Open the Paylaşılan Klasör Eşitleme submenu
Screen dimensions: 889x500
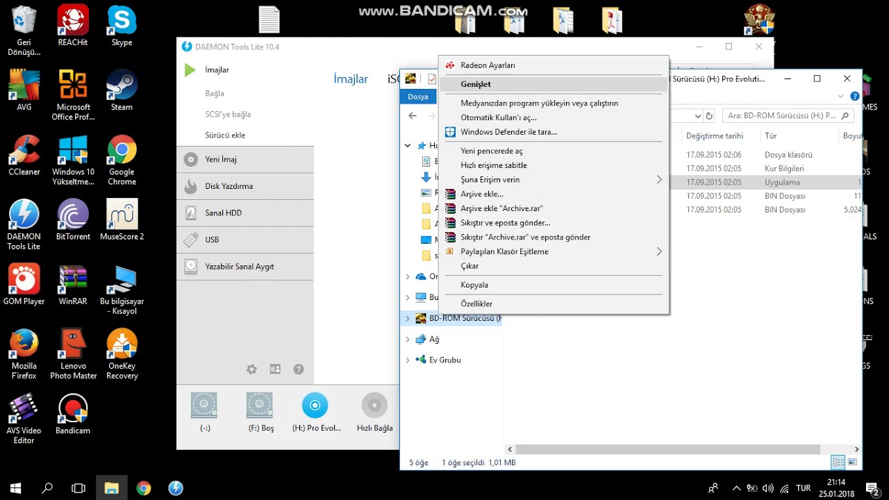(x=554, y=251)
